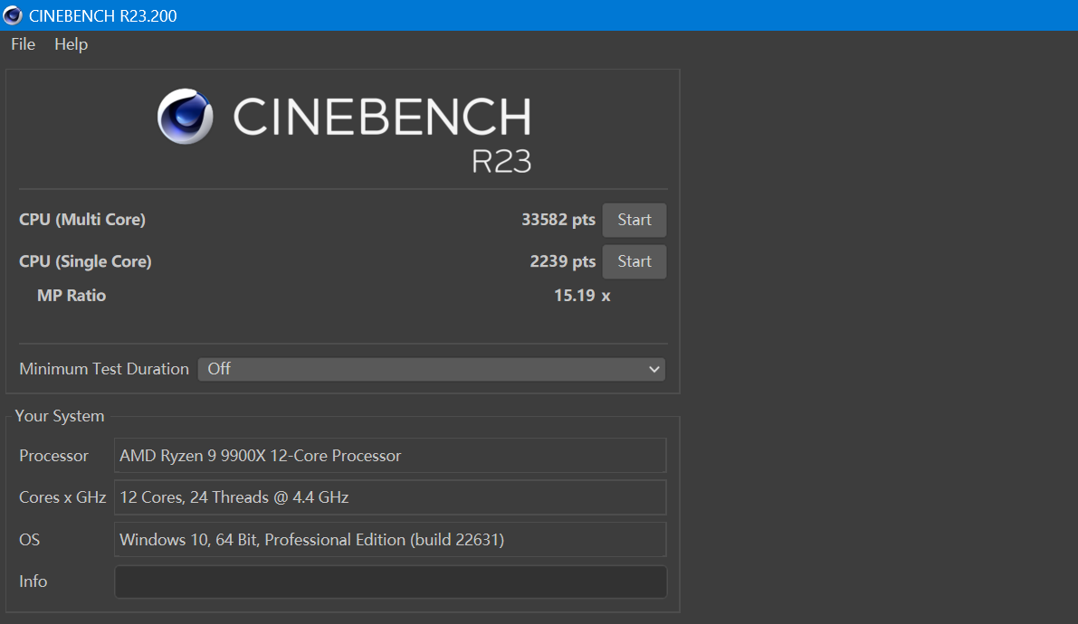
Task: Click the MP Ratio label
Action: 72,296
